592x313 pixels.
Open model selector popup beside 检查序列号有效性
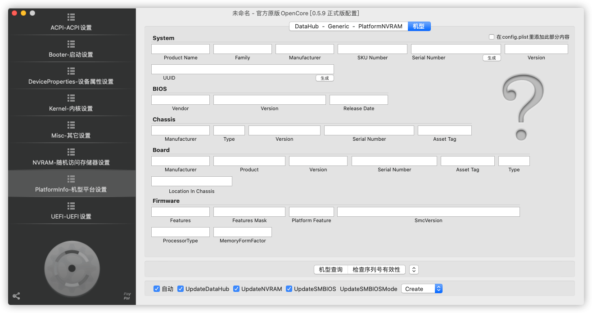[x=414, y=269]
